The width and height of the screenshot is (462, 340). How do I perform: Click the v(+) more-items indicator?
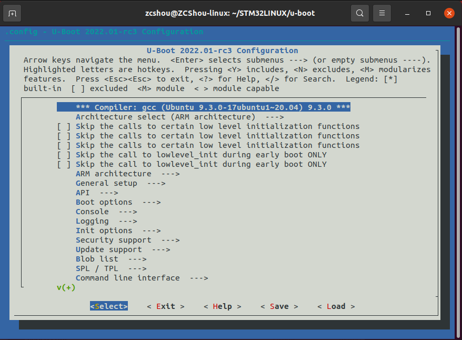(x=66, y=287)
